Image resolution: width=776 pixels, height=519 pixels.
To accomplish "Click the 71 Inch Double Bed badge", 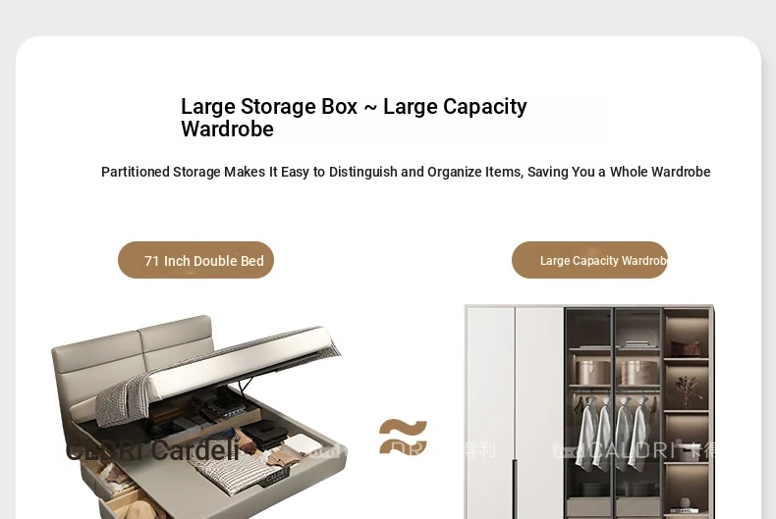I will pos(196,260).
